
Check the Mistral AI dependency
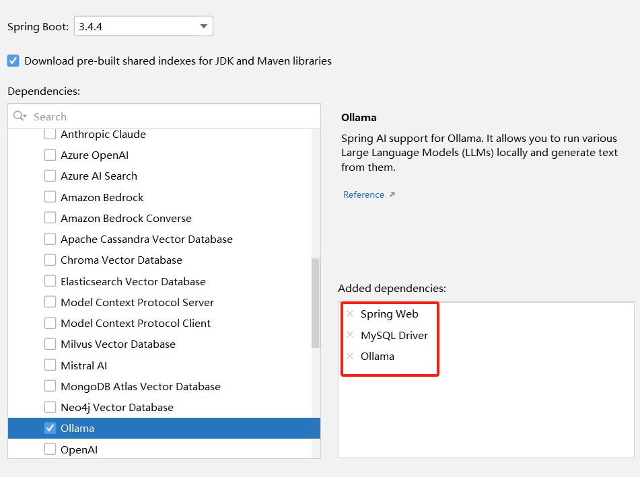point(50,365)
